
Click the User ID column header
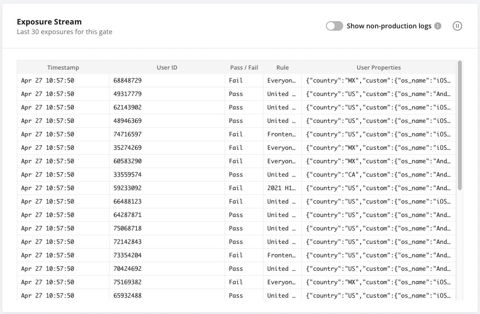click(167, 67)
